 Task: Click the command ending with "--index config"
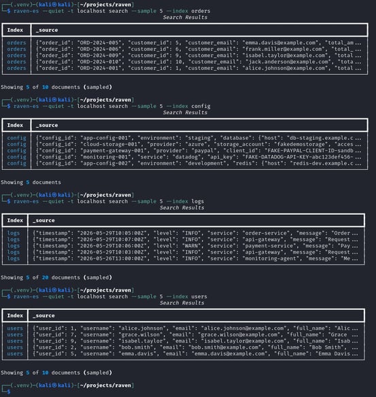click(112, 106)
